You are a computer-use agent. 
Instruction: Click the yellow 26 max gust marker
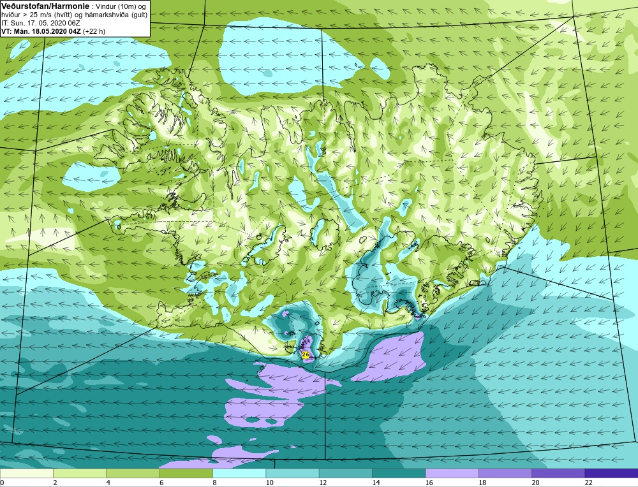pos(306,355)
